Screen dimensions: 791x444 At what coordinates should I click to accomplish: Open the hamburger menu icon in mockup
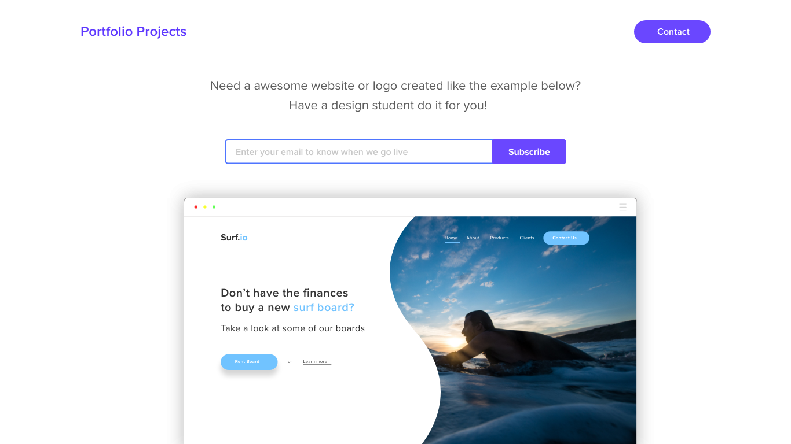pyautogui.click(x=623, y=207)
